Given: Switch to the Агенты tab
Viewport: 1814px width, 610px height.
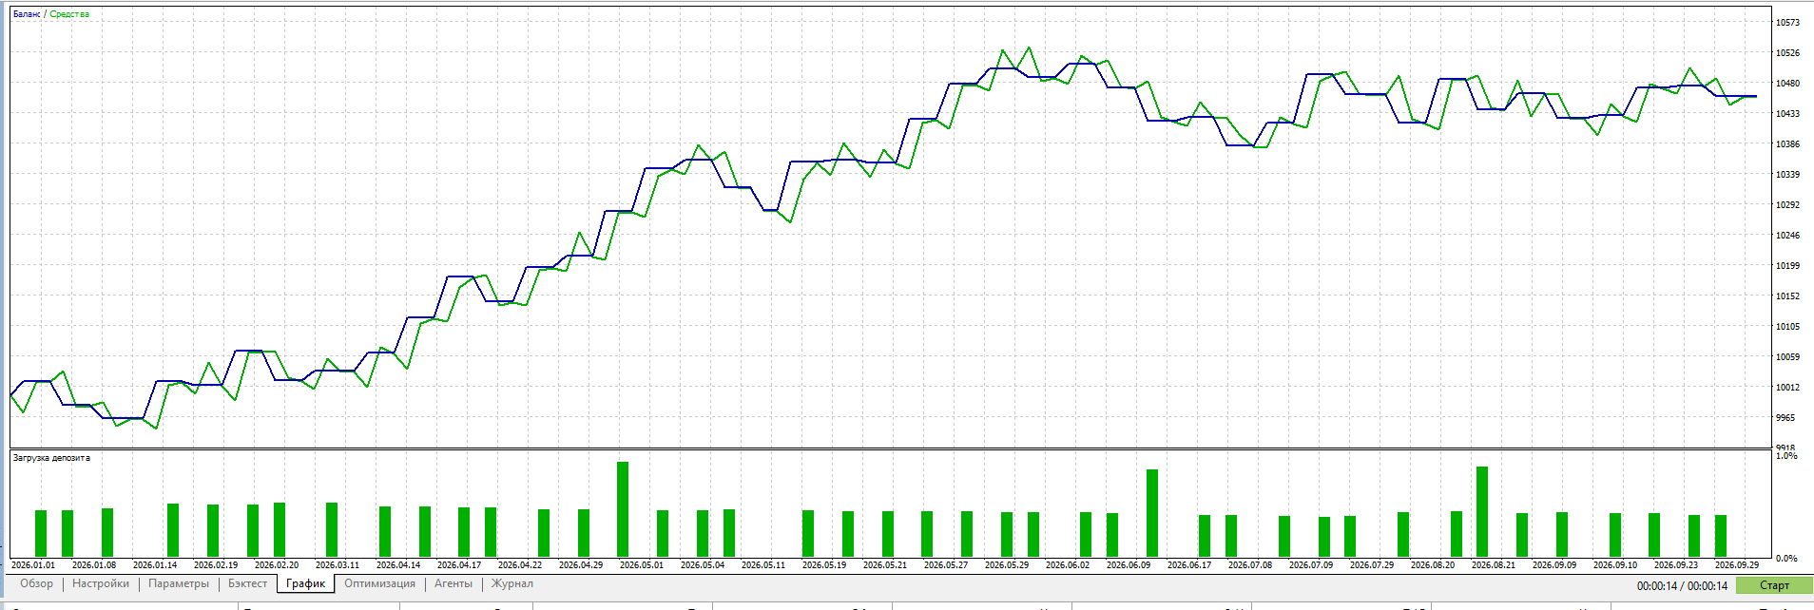Looking at the screenshot, I should pyautogui.click(x=453, y=583).
